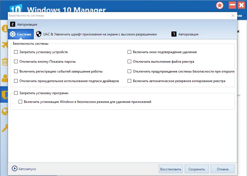Click the Windows 10 Manager title text
247x176 pixels.
[66, 10]
